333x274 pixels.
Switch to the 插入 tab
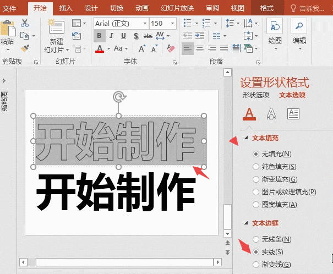click(x=66, y=8)
